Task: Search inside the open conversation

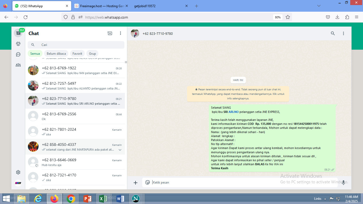Action: point(333,33)
